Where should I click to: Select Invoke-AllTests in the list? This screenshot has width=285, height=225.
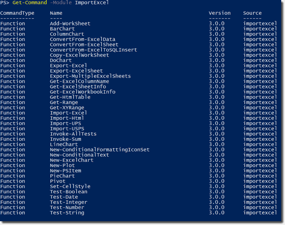(x=73, y=134)
